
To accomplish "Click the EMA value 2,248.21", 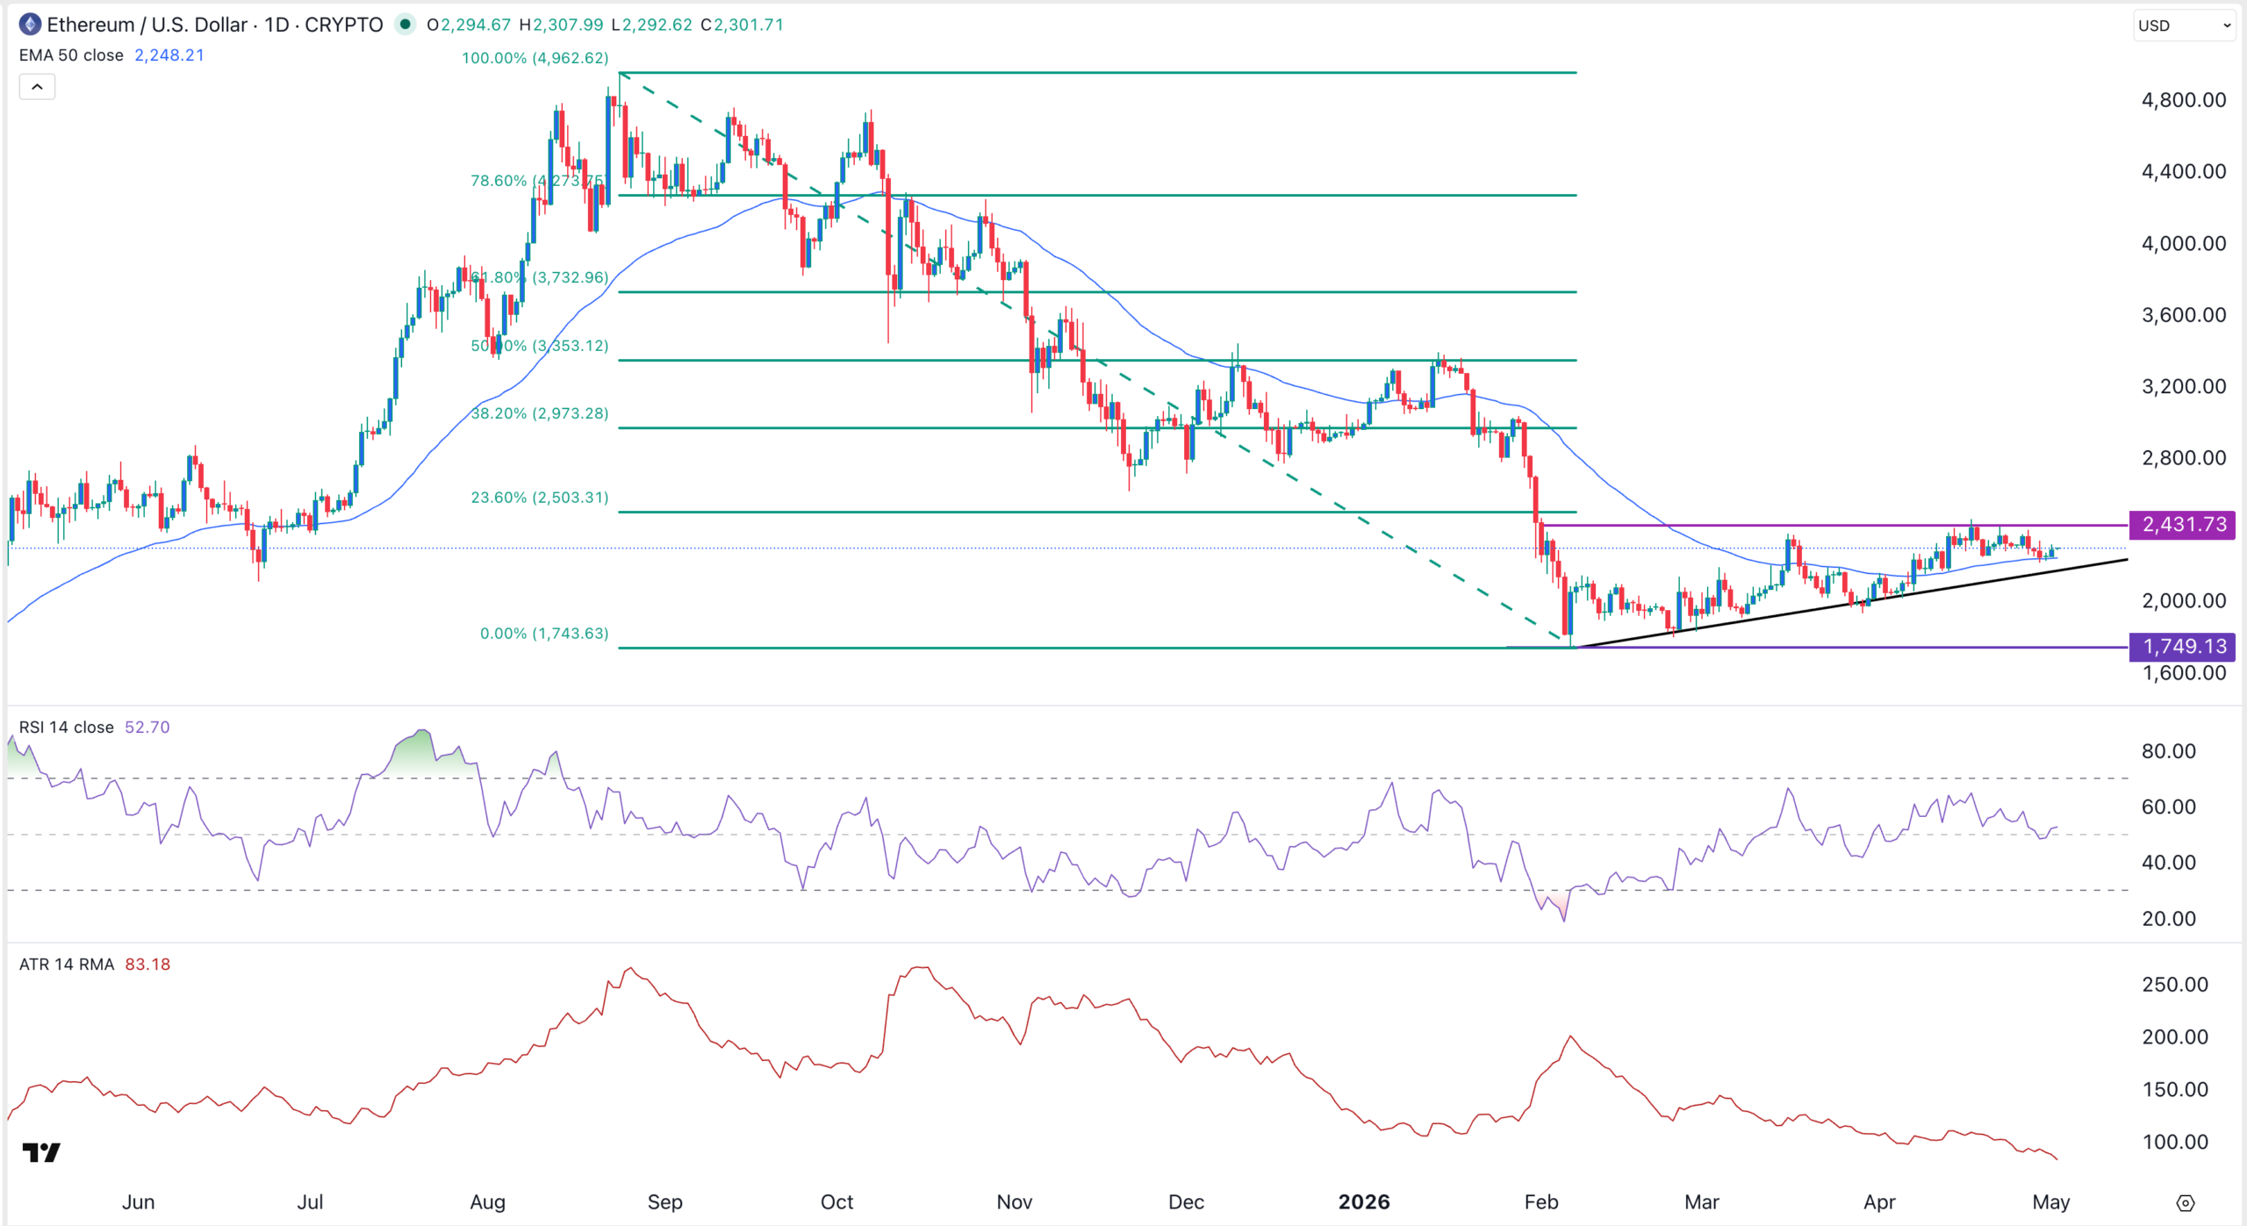I will [169, 55].
